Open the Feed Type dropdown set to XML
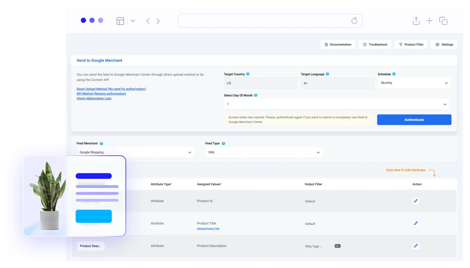Image resolution: width=470 pixels, height=268 pixels. (264, 152)
